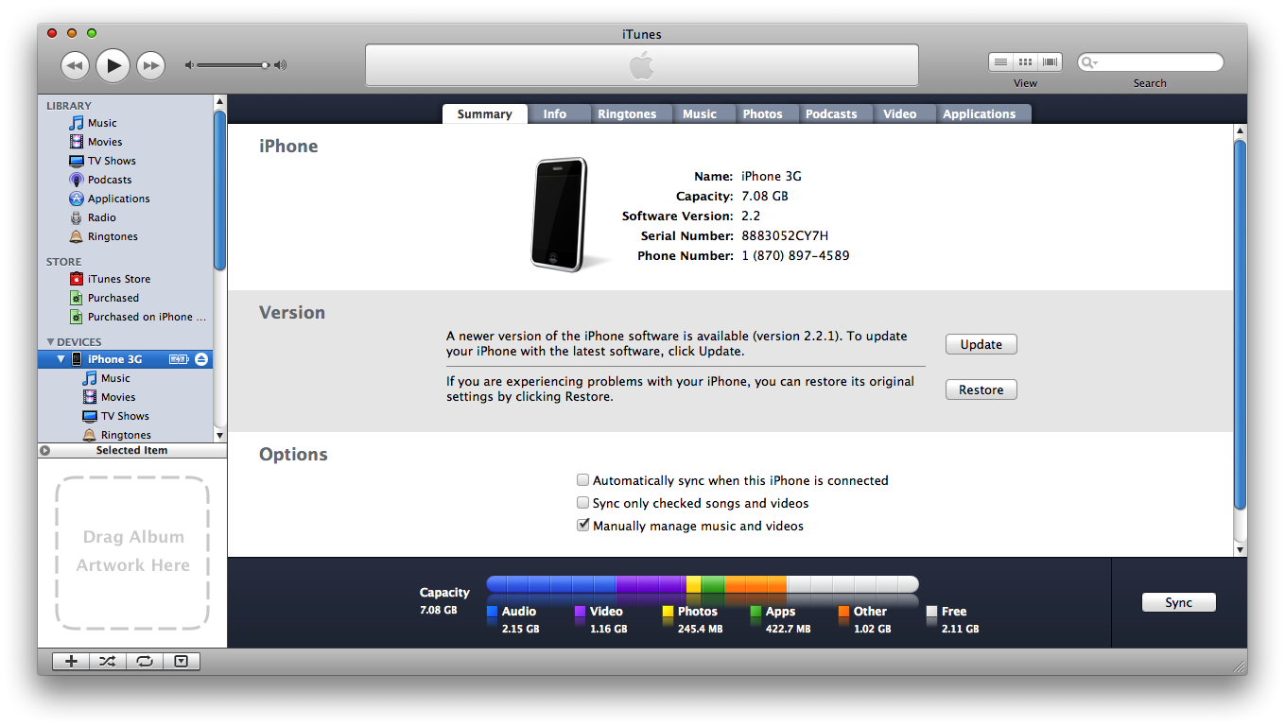The height and width of the screenshot is (727, 1285).
Task: Click the sidebar scroll down arrow
Action: pyautogui.click(x=220, y=435)
